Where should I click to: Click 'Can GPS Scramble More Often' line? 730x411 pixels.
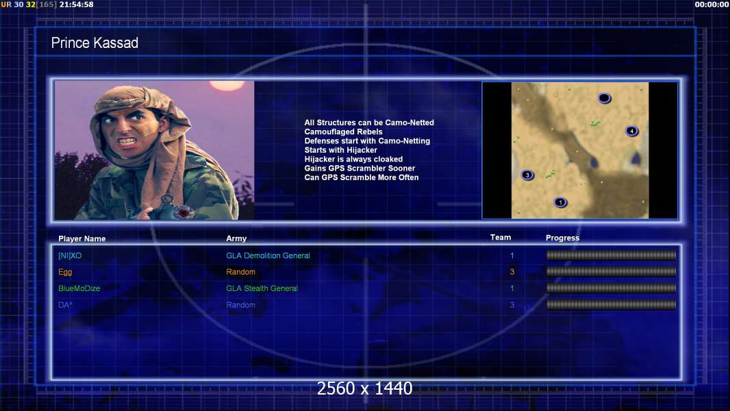(x=362, y=177)
